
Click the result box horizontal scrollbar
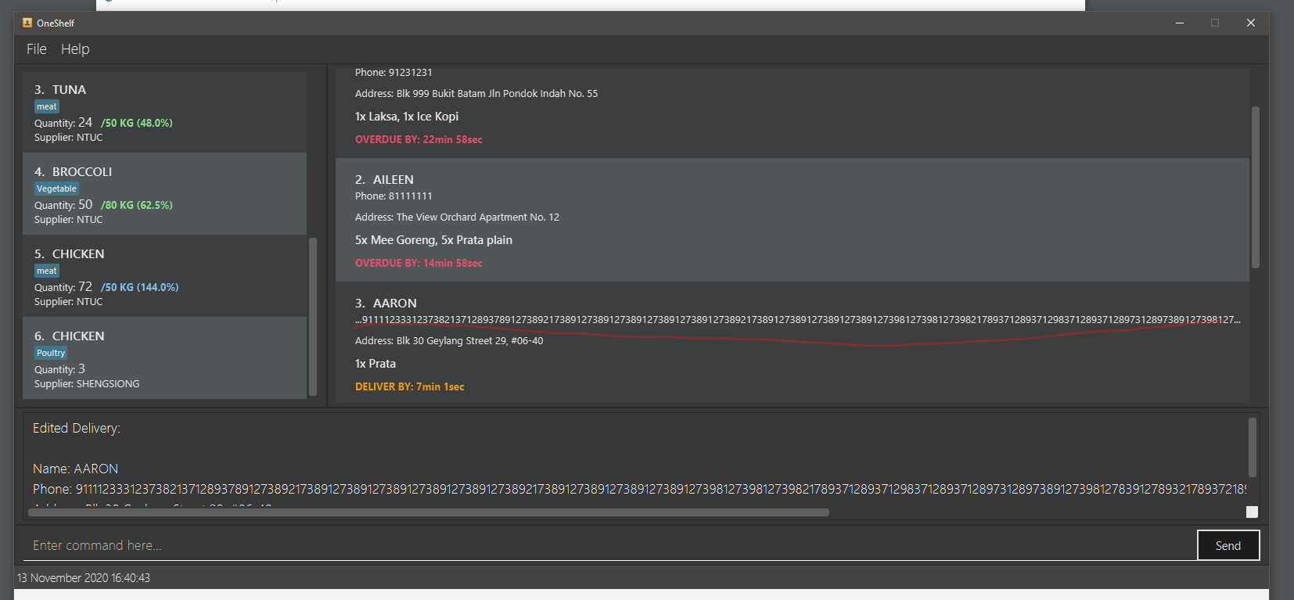429,512
